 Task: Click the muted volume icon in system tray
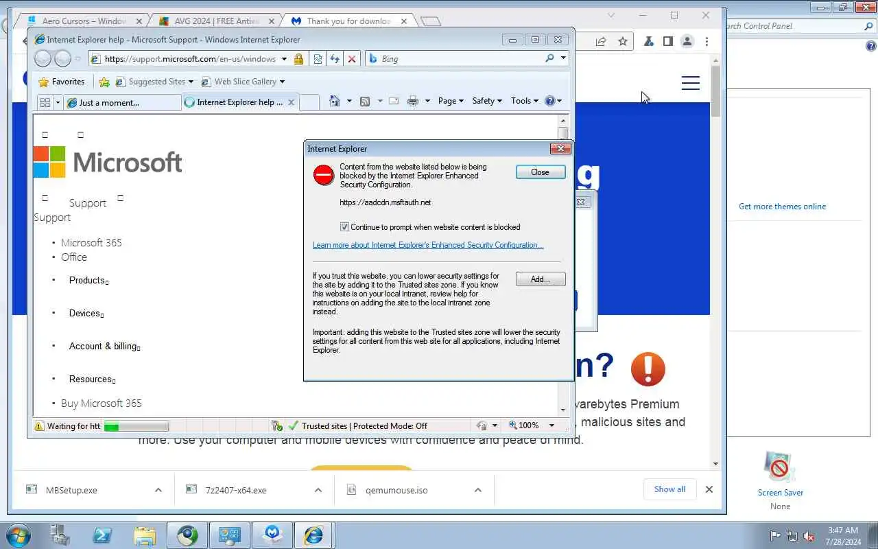pos(809,536)
